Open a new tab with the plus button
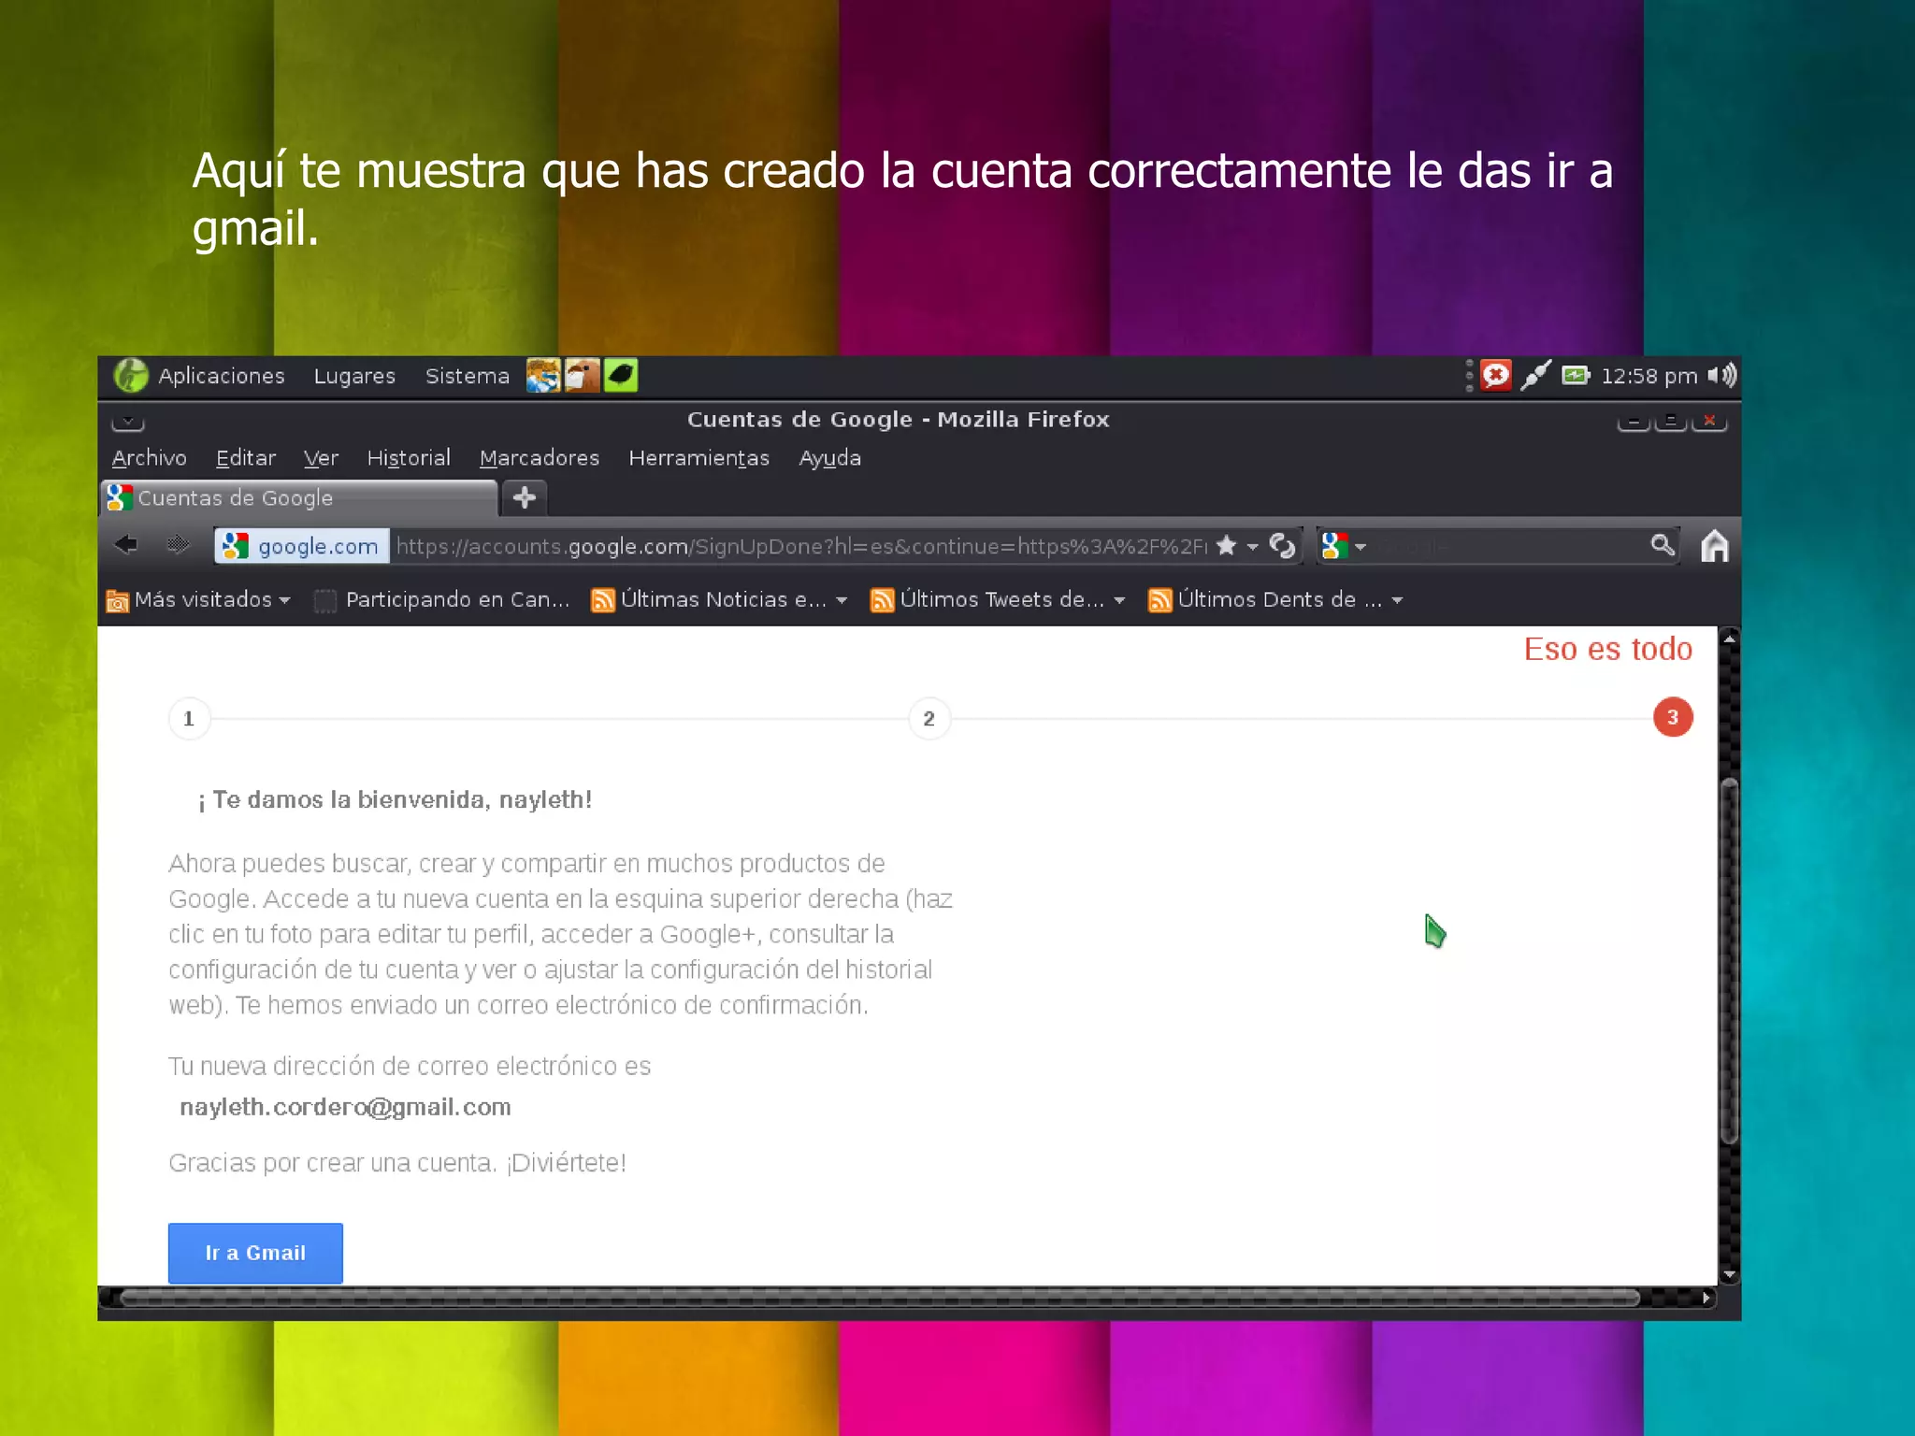Image resolution: width=1915 pixels, height=1436 pixels. coord(525,498)
